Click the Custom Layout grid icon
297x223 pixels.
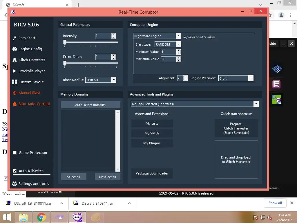tap(15, 82)
